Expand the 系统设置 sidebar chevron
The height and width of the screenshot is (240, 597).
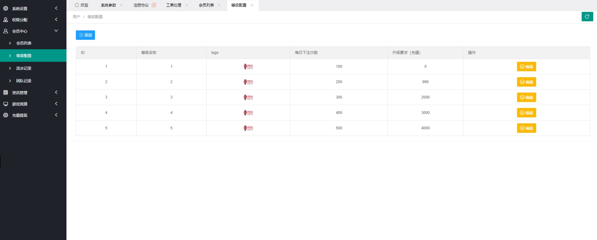tap(56, 9)
